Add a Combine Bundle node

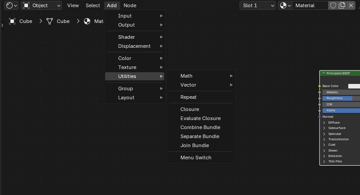point(201,127)
